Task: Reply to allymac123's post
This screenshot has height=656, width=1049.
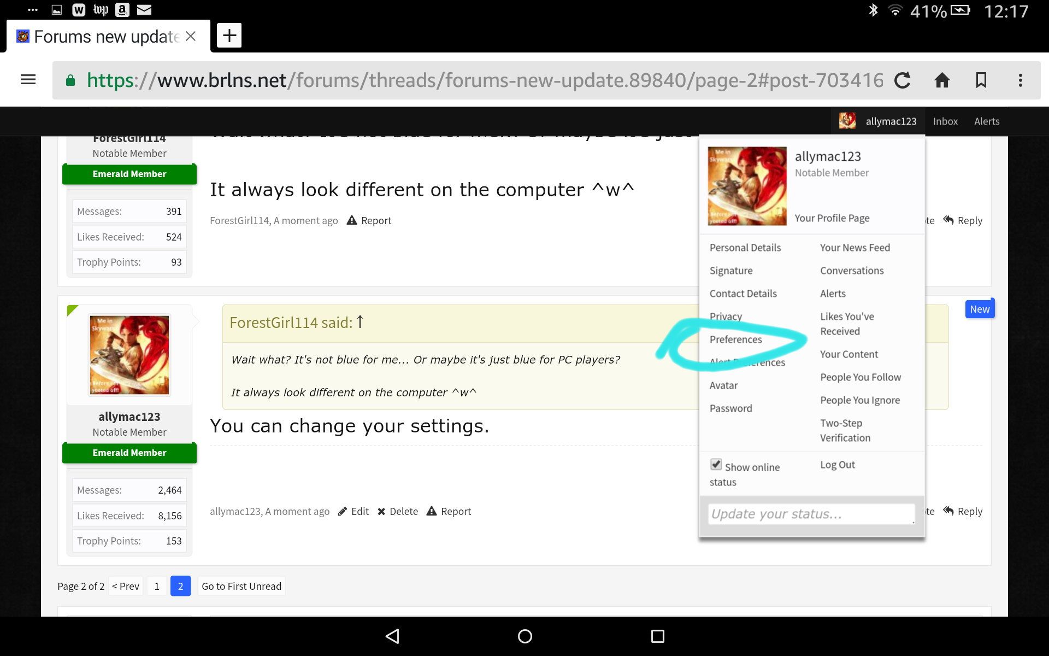Action: [x=963, y=511]
